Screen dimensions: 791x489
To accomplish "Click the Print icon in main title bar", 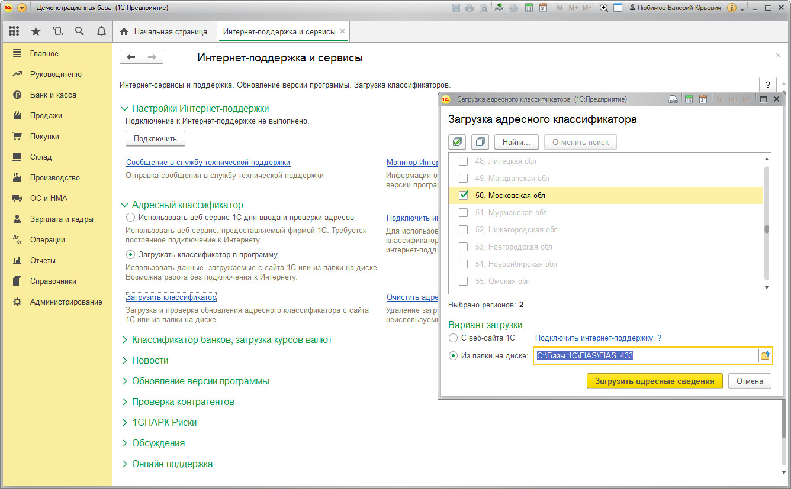I will tap(470, 8).
